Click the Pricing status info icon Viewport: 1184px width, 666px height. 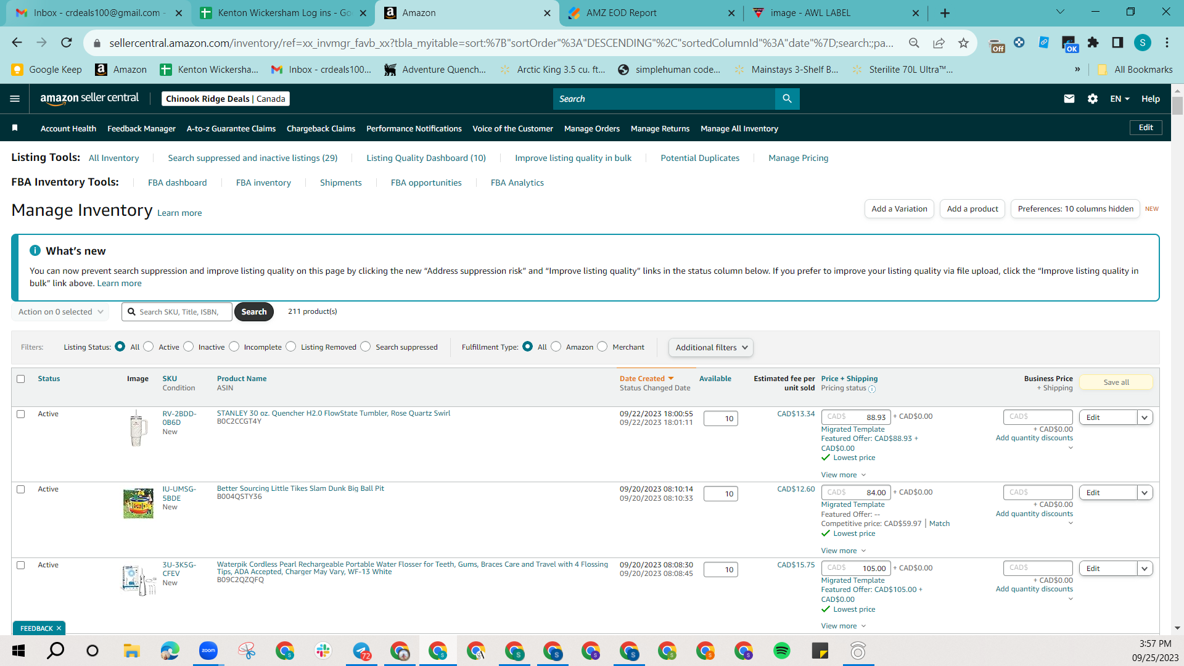[872, 389]
